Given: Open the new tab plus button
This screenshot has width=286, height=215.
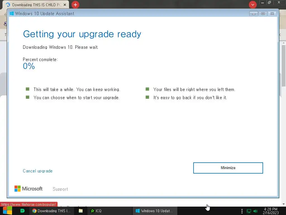Looking at the screenshot, I should (x=75, y=5).
